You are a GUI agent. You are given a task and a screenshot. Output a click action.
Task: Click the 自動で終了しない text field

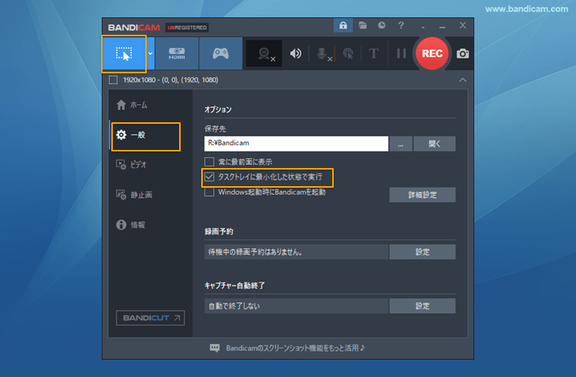(296, 306)
